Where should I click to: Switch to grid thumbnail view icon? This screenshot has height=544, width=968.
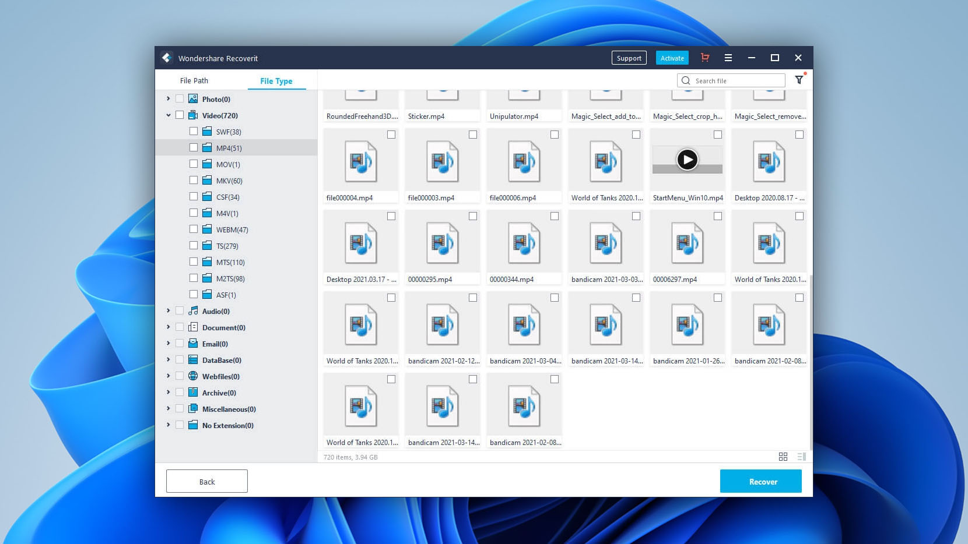click(x=783, y=457)
